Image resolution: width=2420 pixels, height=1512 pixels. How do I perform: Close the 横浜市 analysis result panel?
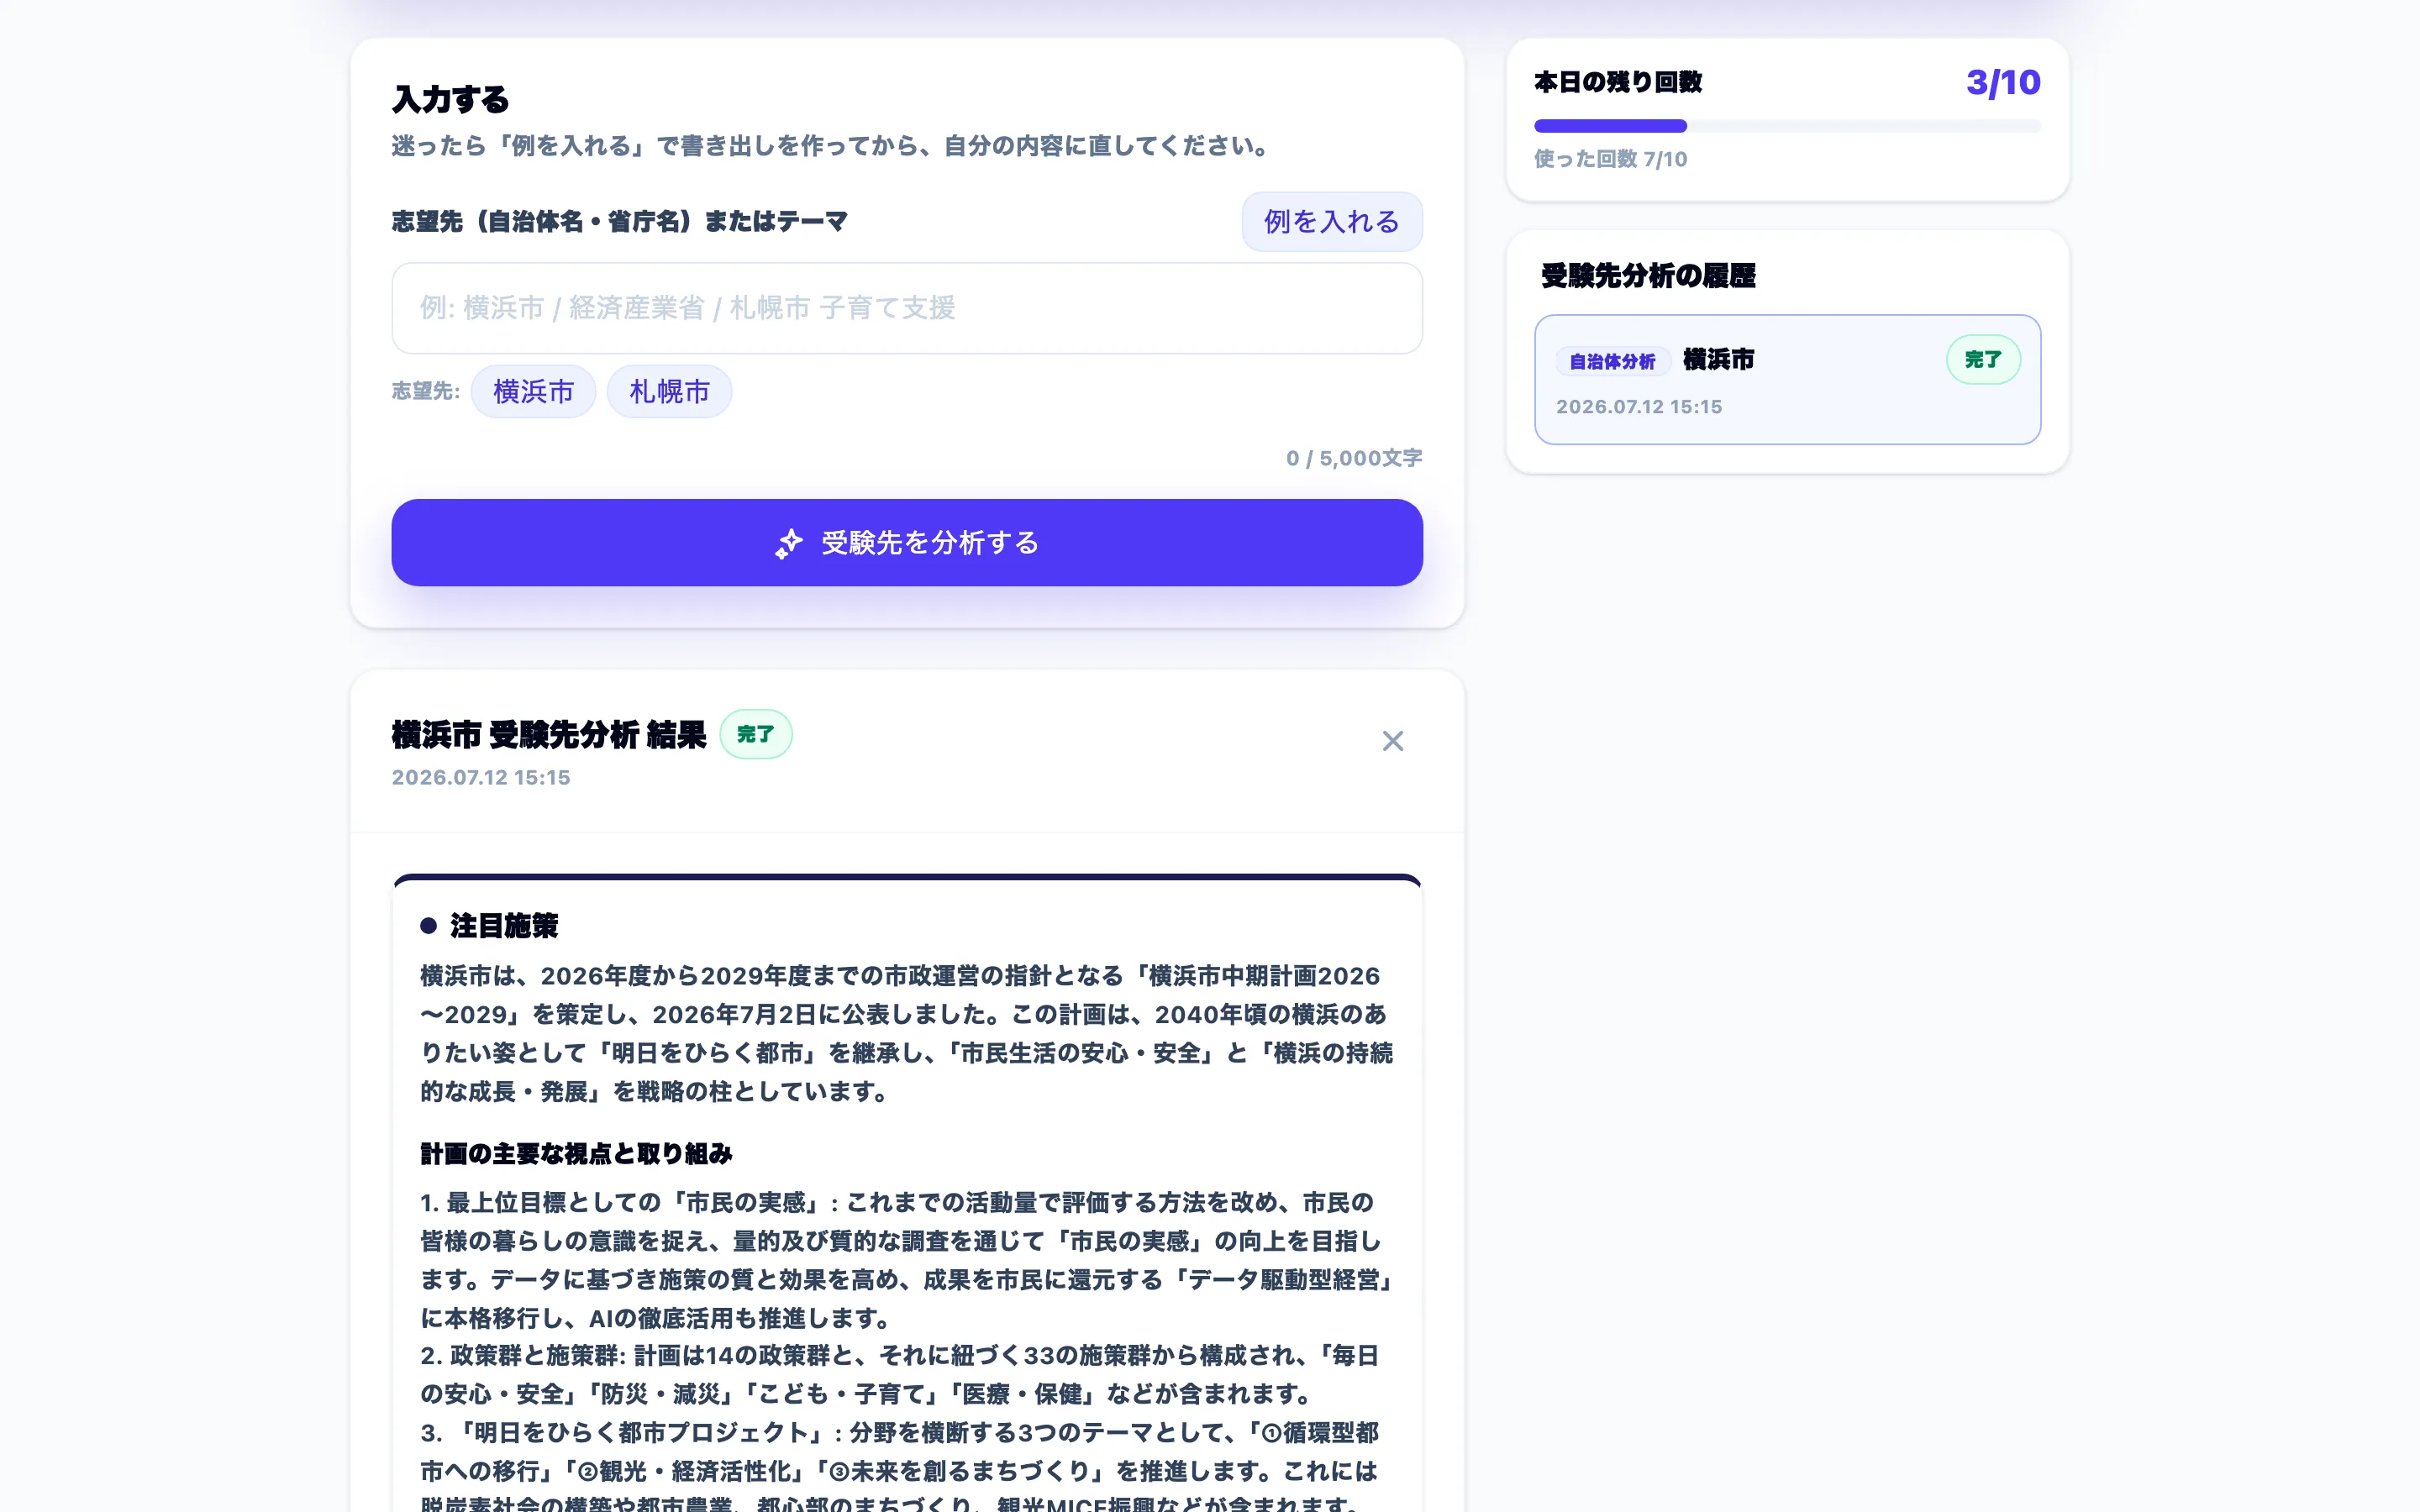pyautogui.click(x=1392, y=741)
